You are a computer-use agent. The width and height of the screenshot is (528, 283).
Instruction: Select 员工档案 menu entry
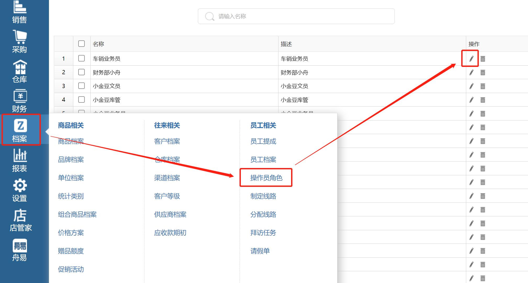263,159
